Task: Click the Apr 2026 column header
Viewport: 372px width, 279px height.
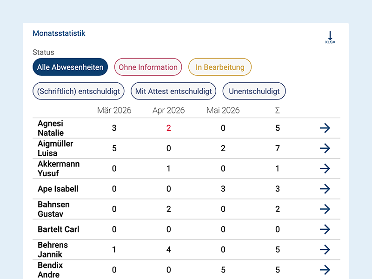Action: (168, 110)
